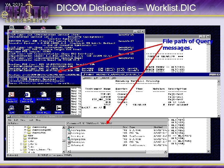Viewport: 224px width, 168px height.
Task: Click scroll down arrow of the HL7 log window
Action: 208,151
